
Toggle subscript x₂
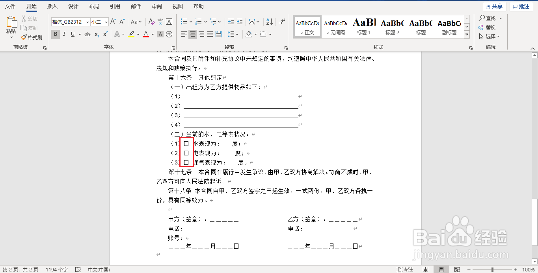(x=97, y=34)
